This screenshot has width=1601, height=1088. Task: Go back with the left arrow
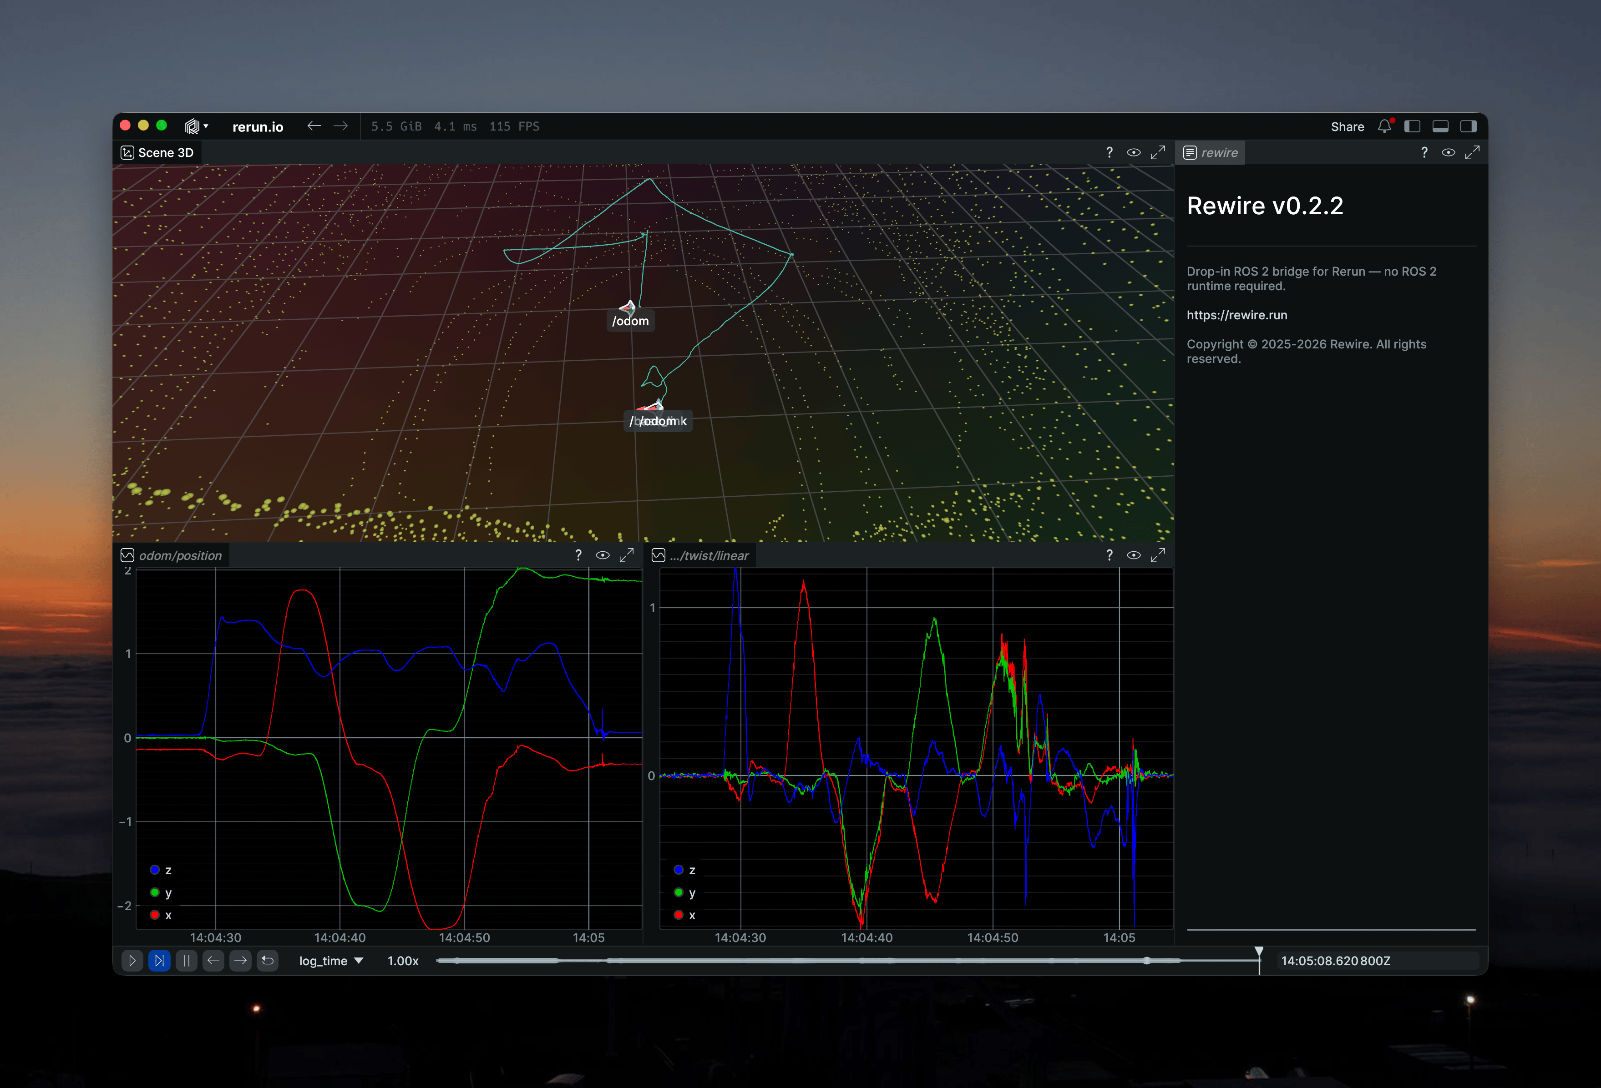coord(314,126)
